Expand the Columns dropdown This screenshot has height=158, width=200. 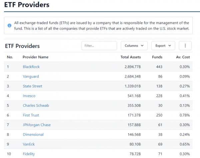[x=134, y=46]
